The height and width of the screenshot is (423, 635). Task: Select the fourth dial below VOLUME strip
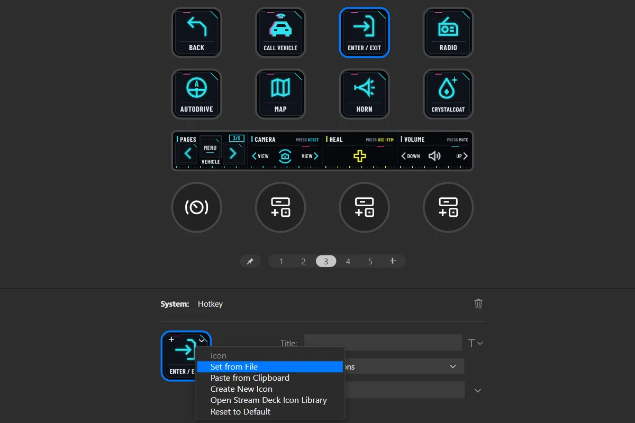448,207
